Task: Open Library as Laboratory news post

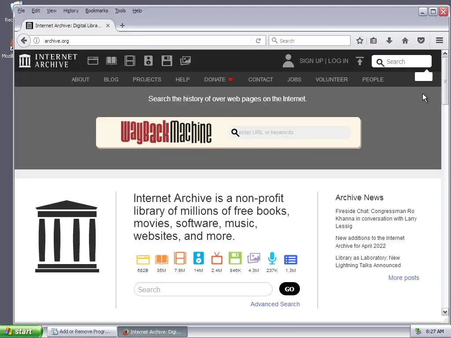Action: click(x=368, y=261)
